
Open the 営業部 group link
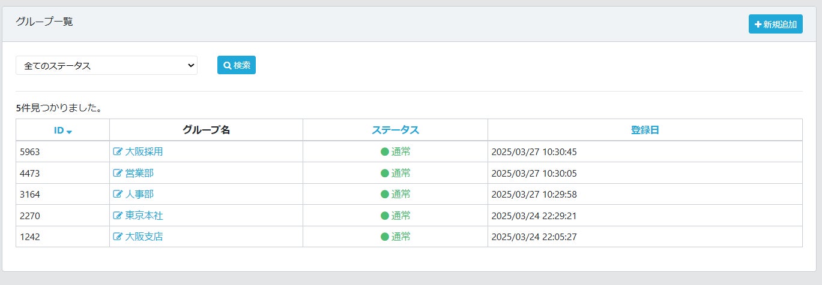click(139, 174)
